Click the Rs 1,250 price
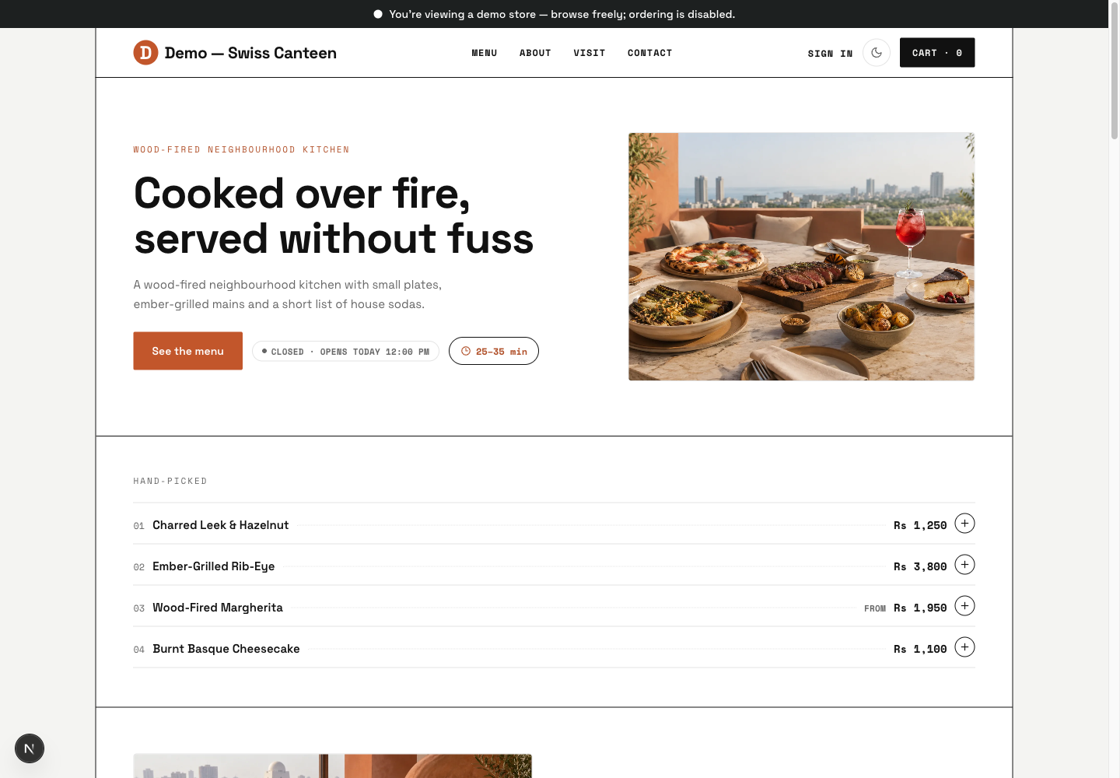The height and width of the screenshot is (778, 1120). click(920, 525)
